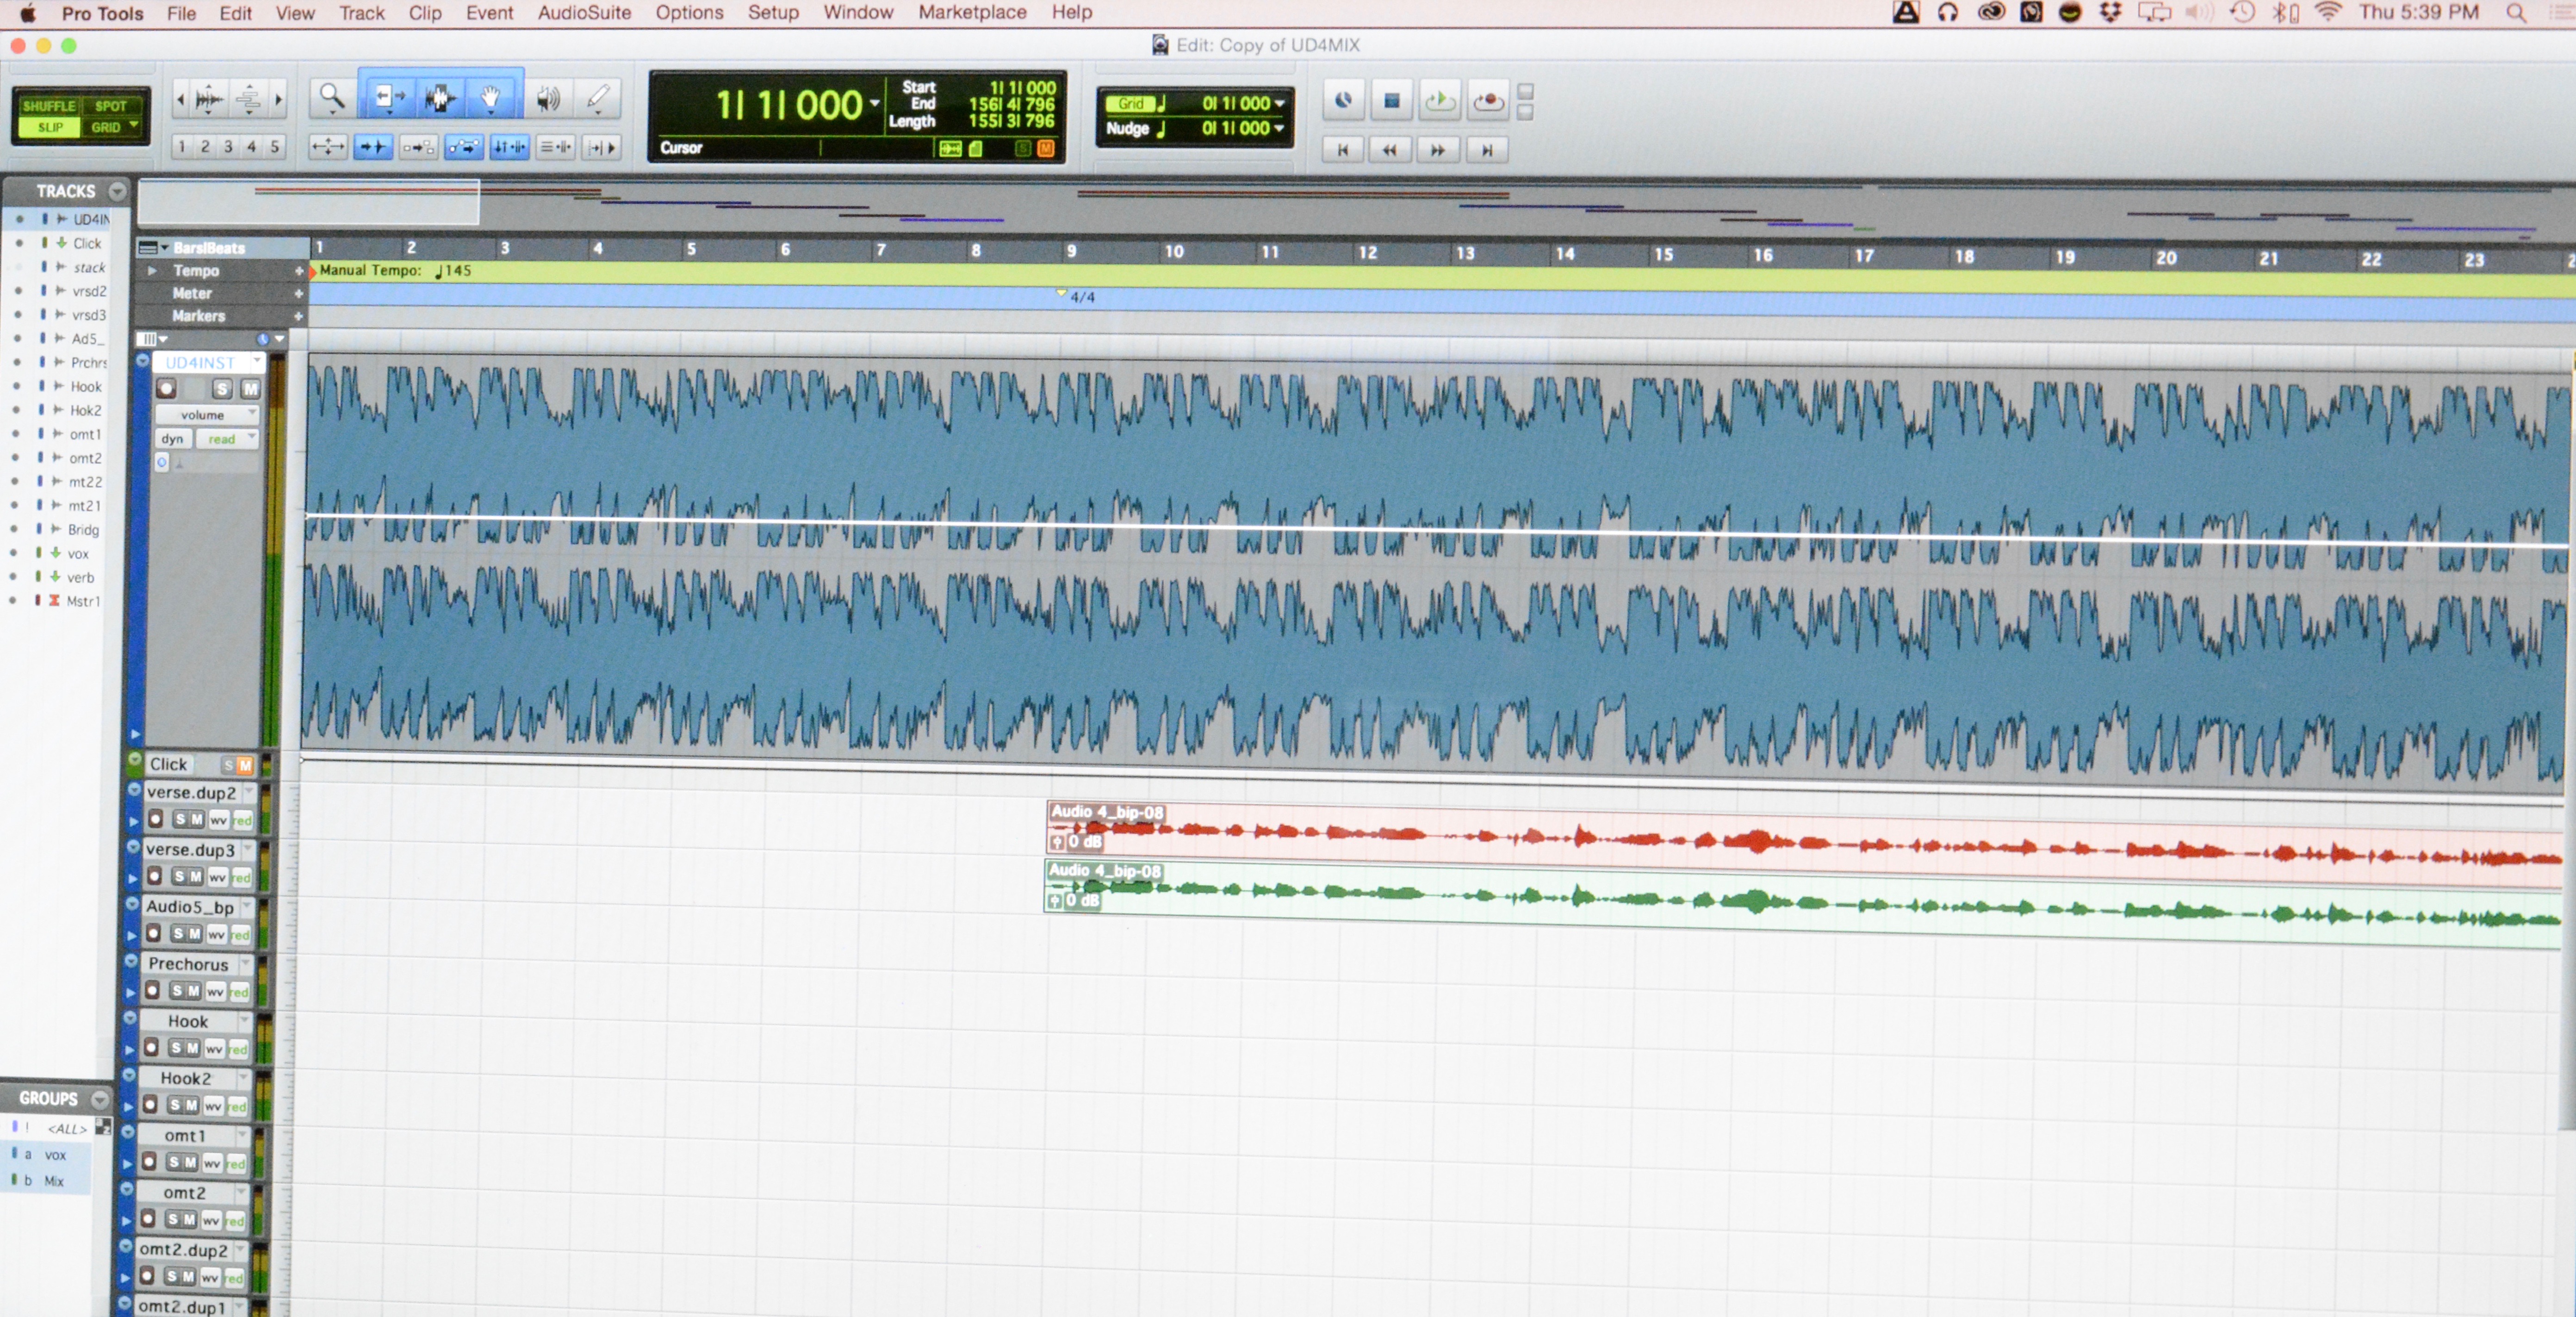Open the File menu

coord(181,13)
